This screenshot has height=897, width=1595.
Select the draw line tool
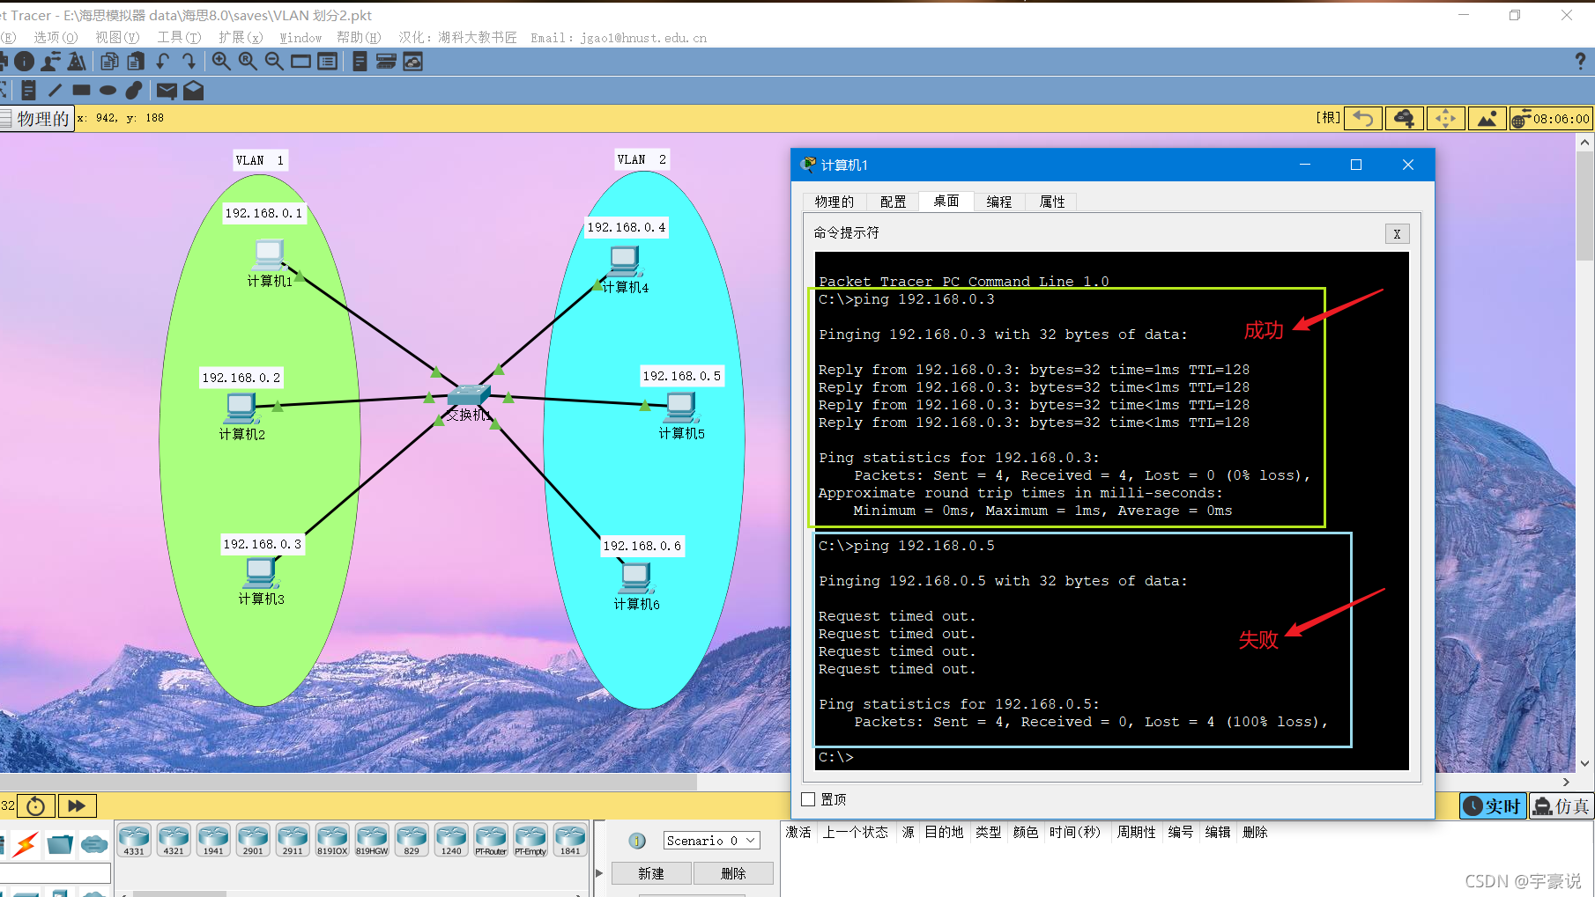click(x=55, y=90)
